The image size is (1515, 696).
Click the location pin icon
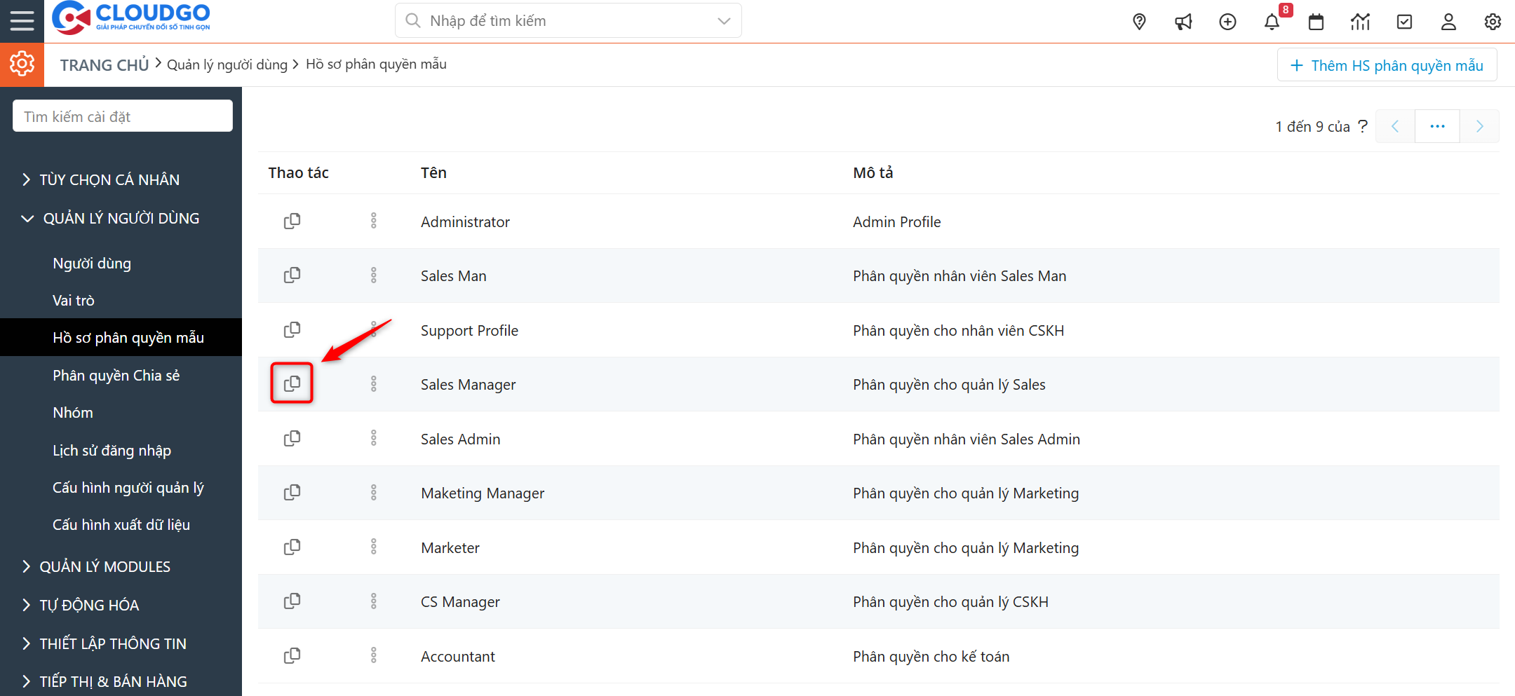(1139, 22)
